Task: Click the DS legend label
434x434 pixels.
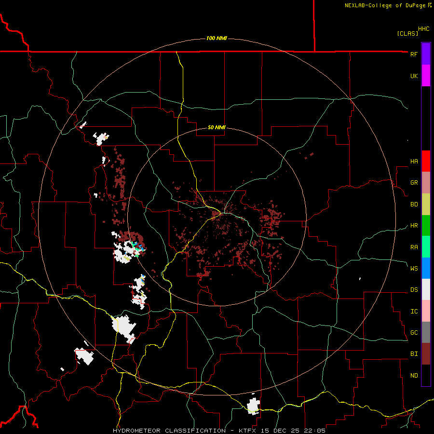Action: pyautogui.click(x=414, y=290)
